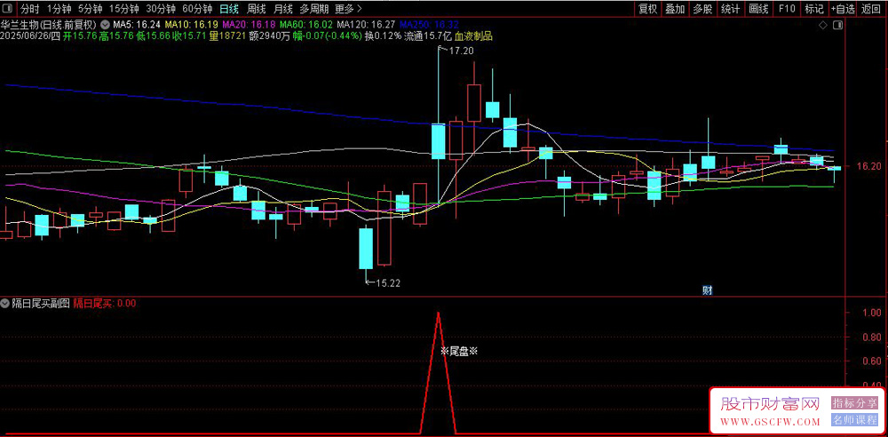888x437 pixels.
Task: Click the red 隔日尾买: 0.00 value label
Action: point(105,303)
